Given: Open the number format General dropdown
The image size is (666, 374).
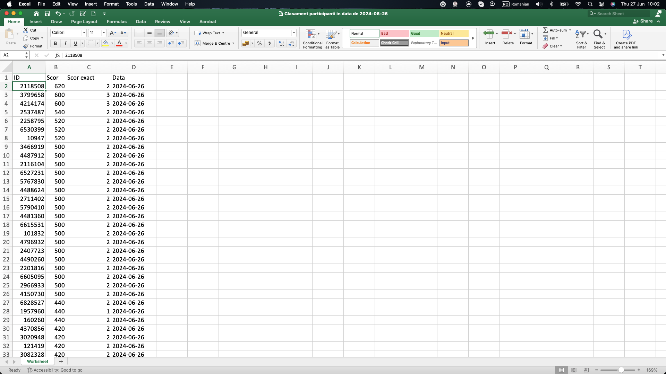Looking at the screenshot, I should 294,33.
